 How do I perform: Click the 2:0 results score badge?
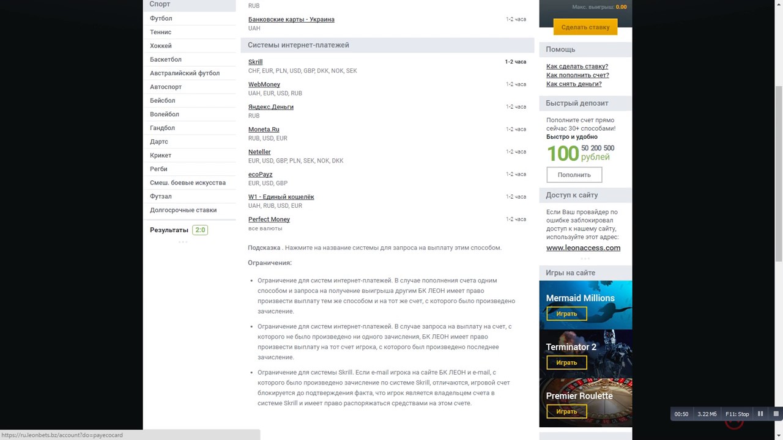click(x=200, y=230)
